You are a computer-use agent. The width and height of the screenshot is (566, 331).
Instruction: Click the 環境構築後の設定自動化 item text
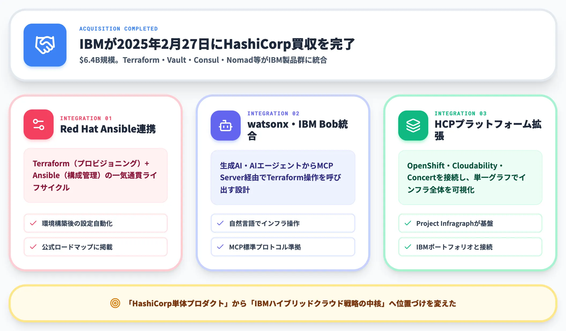click(x=77, y=223)
